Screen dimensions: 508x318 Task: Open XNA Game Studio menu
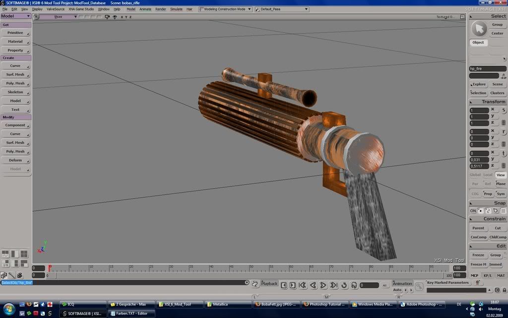point(81,9)
